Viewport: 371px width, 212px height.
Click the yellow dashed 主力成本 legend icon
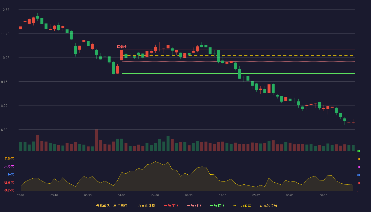click(234, 206)
